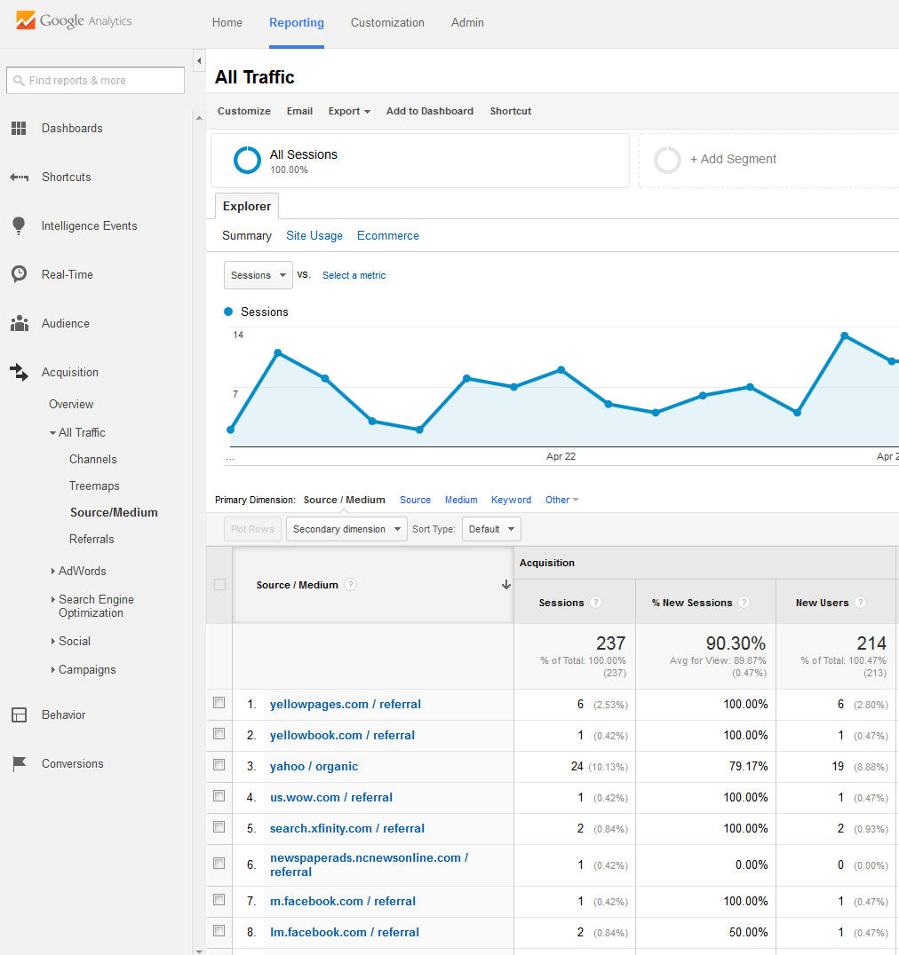Toggle the select-all checkbox in table header

pos(220,585)
